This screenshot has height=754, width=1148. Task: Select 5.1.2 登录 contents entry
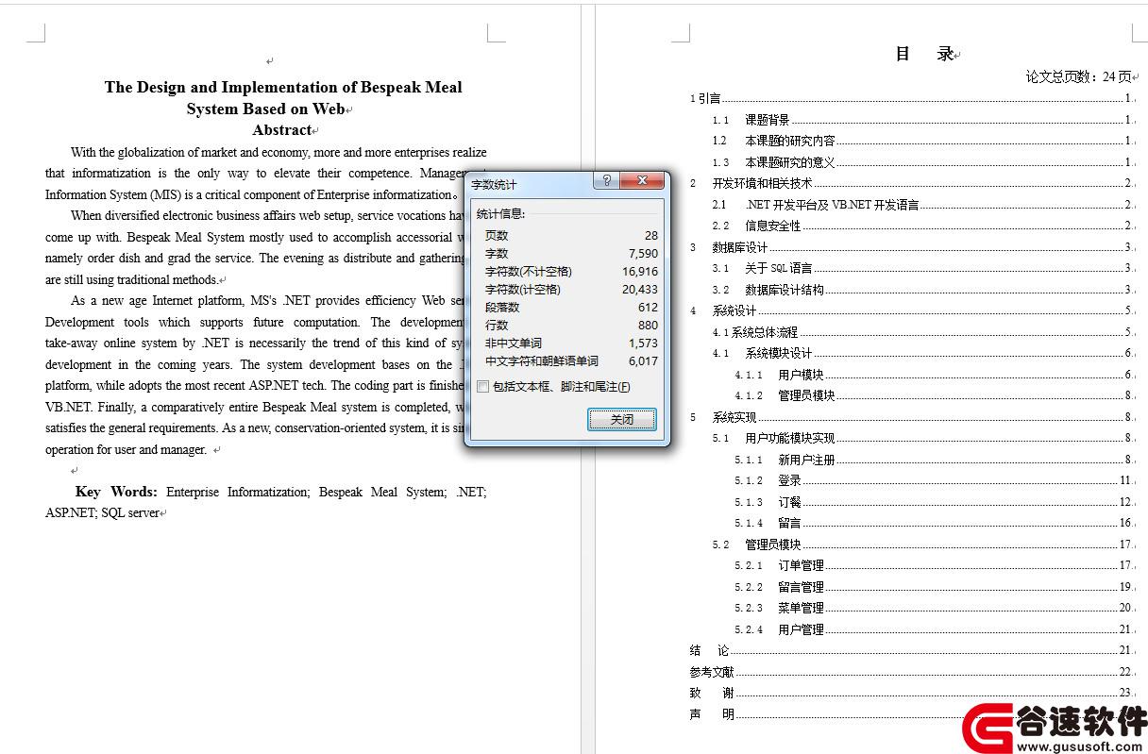(934, 480)
